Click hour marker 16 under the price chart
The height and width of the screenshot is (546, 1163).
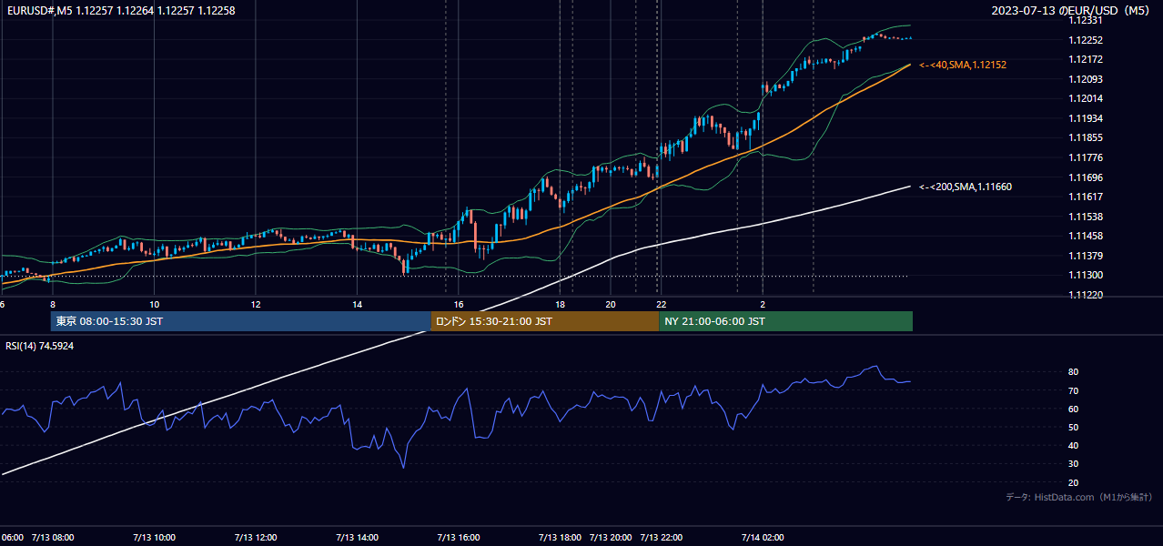(459, 305)
